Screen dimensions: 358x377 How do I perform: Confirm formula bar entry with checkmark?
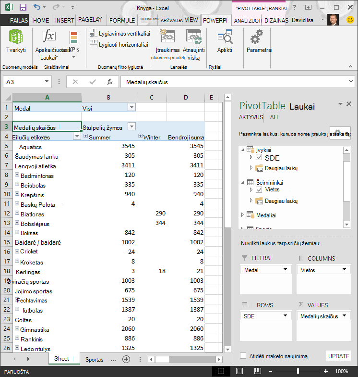click(x=93, y=82)
